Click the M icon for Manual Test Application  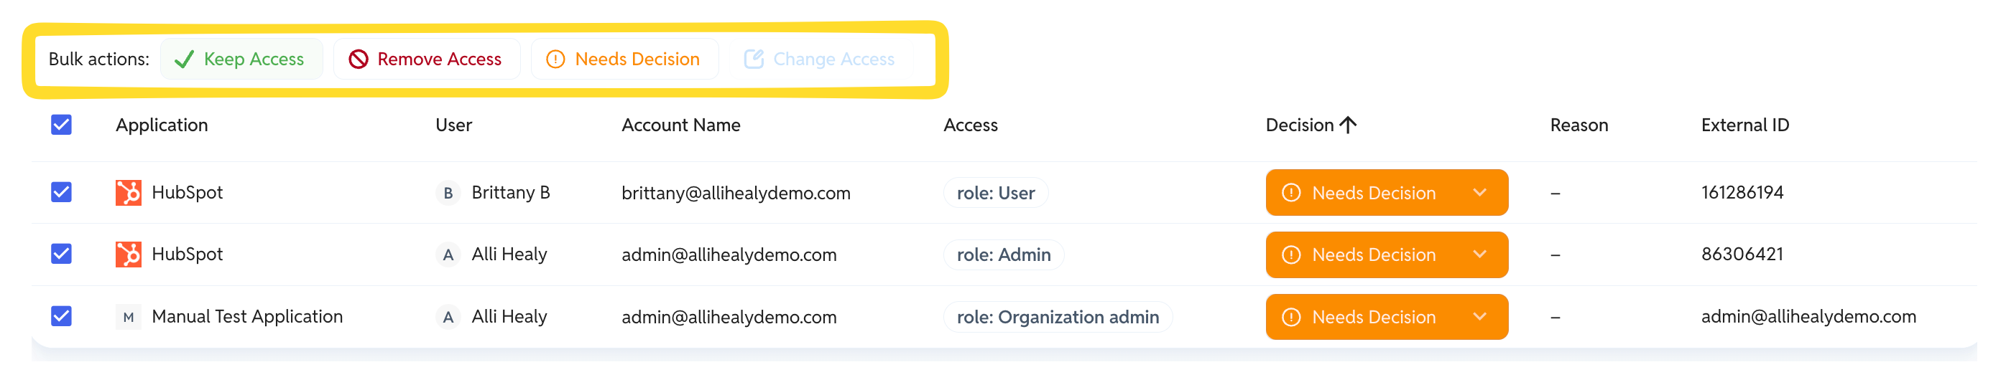(129, 317)
